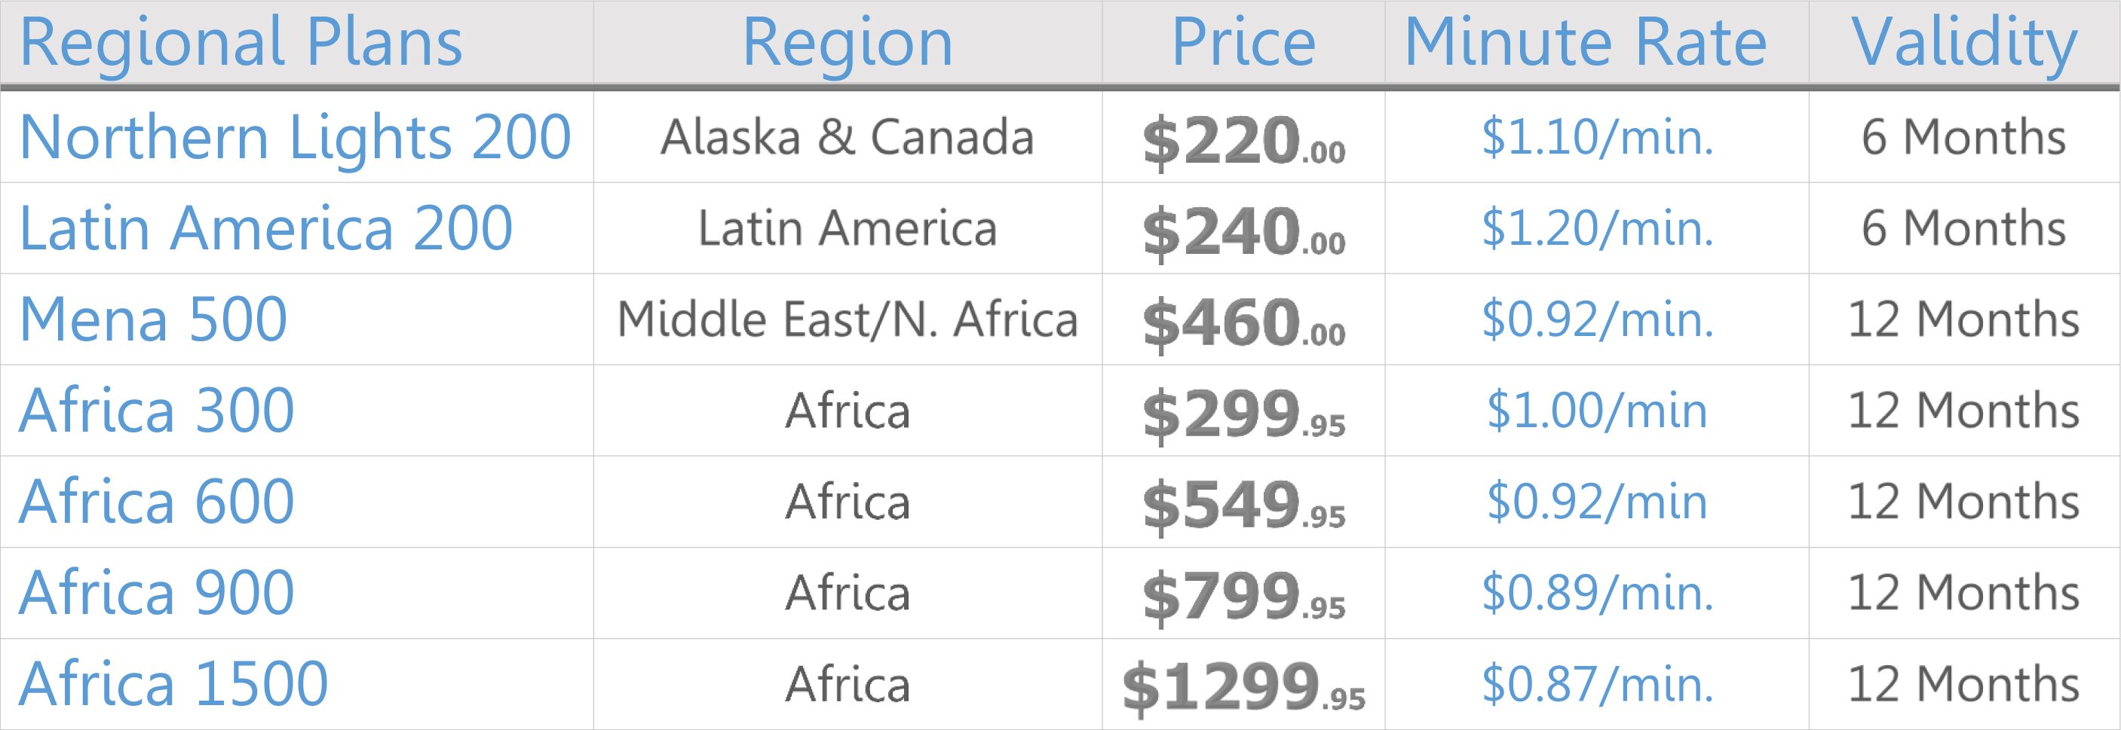Open the Africa 1500 plan link
The image size is (2121, 730).
173,684
